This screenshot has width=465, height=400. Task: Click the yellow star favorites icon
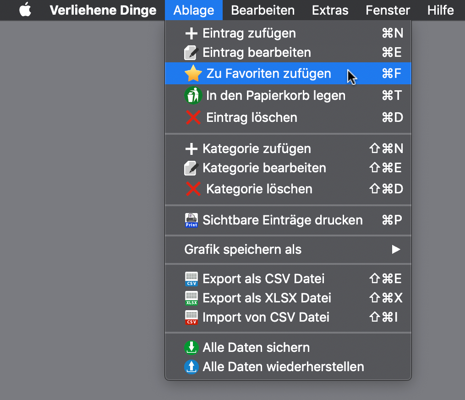pyautogui.click(x=193, y=74)
